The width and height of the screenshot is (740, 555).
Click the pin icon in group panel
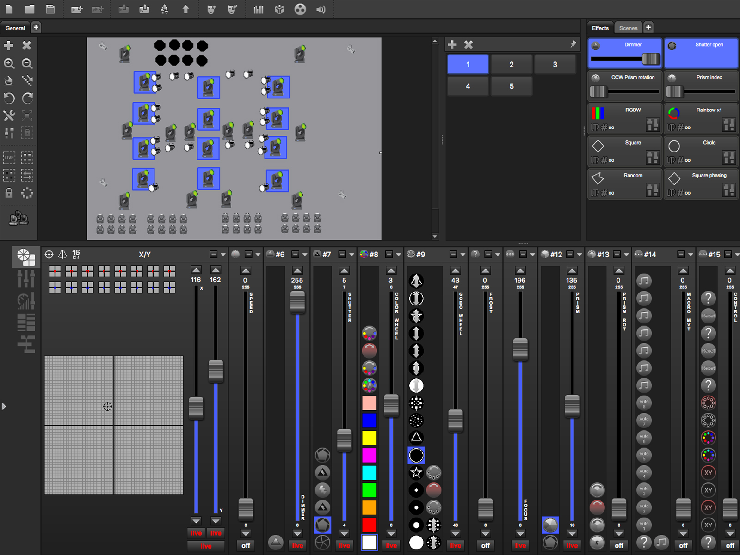(573, 44)
